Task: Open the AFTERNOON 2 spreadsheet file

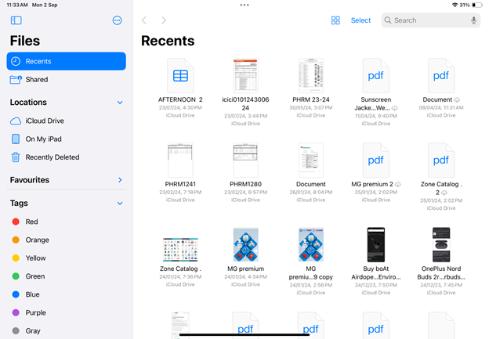Action: click(x=180, y=76)
